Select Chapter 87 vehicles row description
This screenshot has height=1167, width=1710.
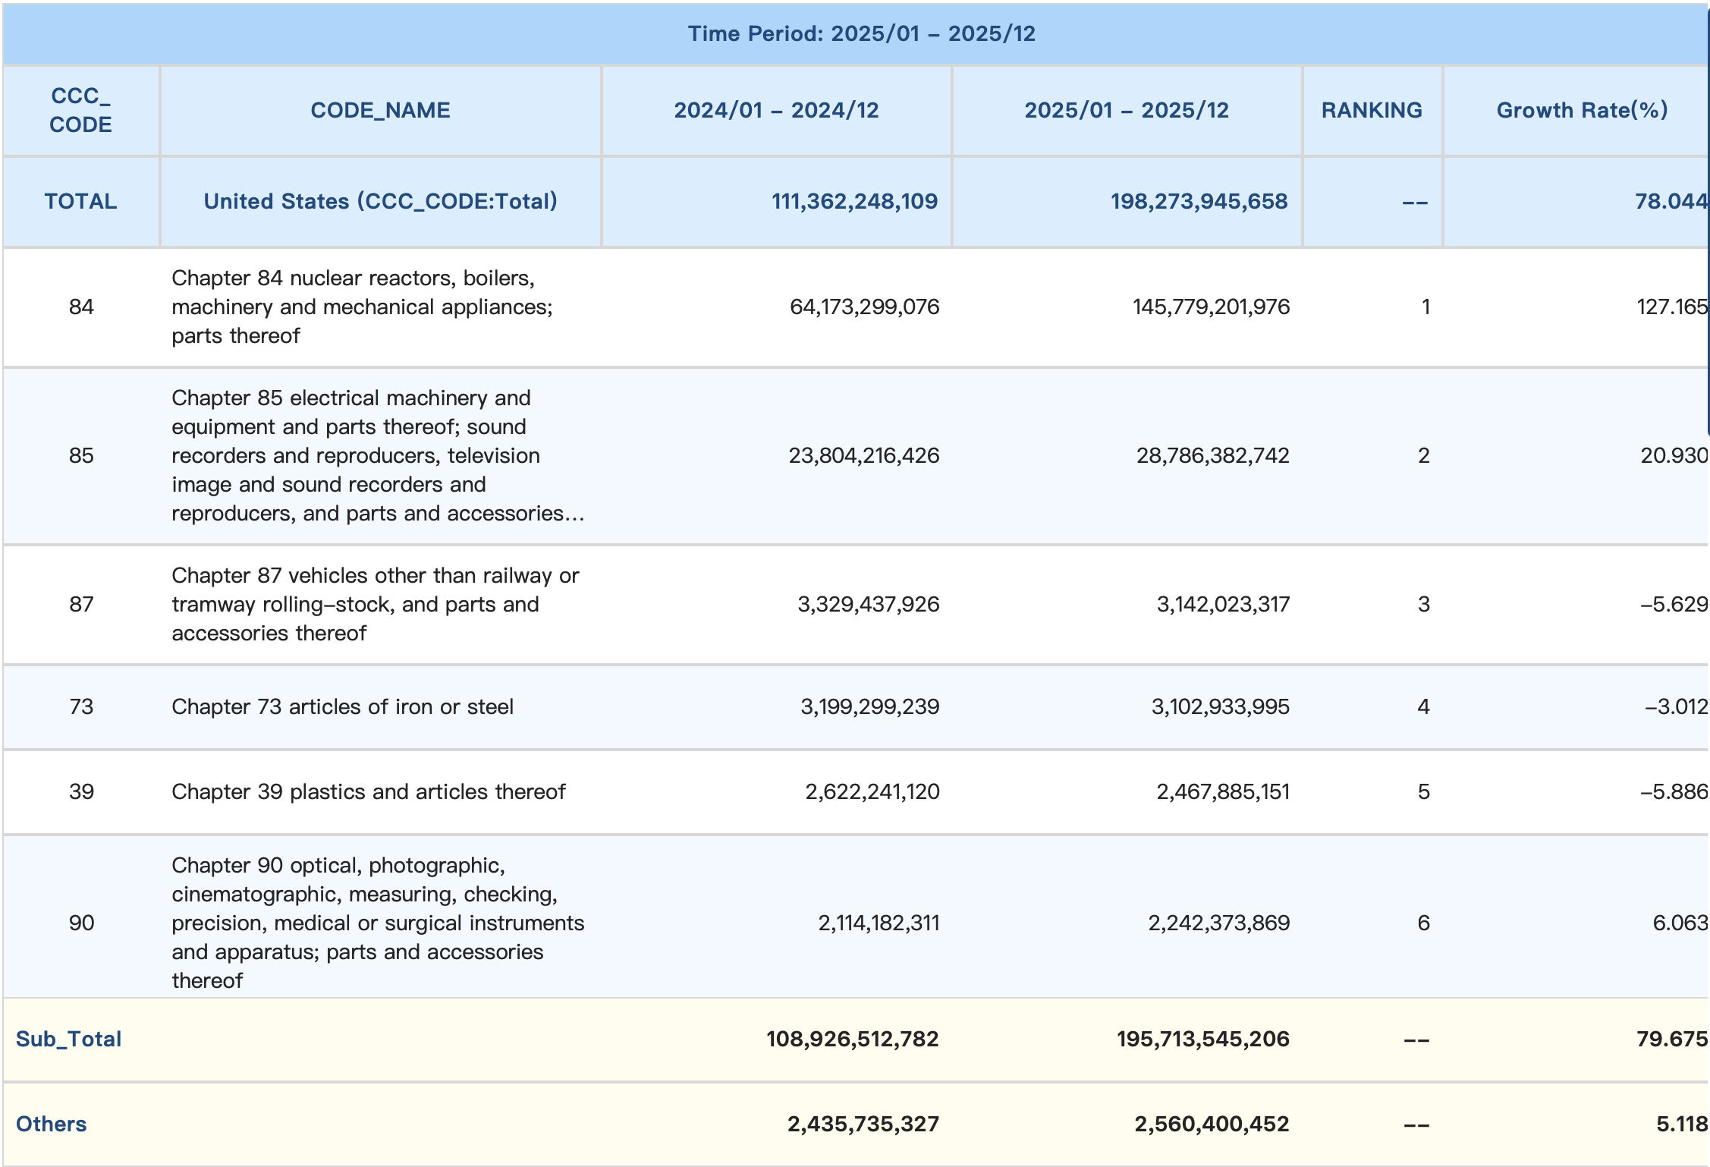(375, 604)
